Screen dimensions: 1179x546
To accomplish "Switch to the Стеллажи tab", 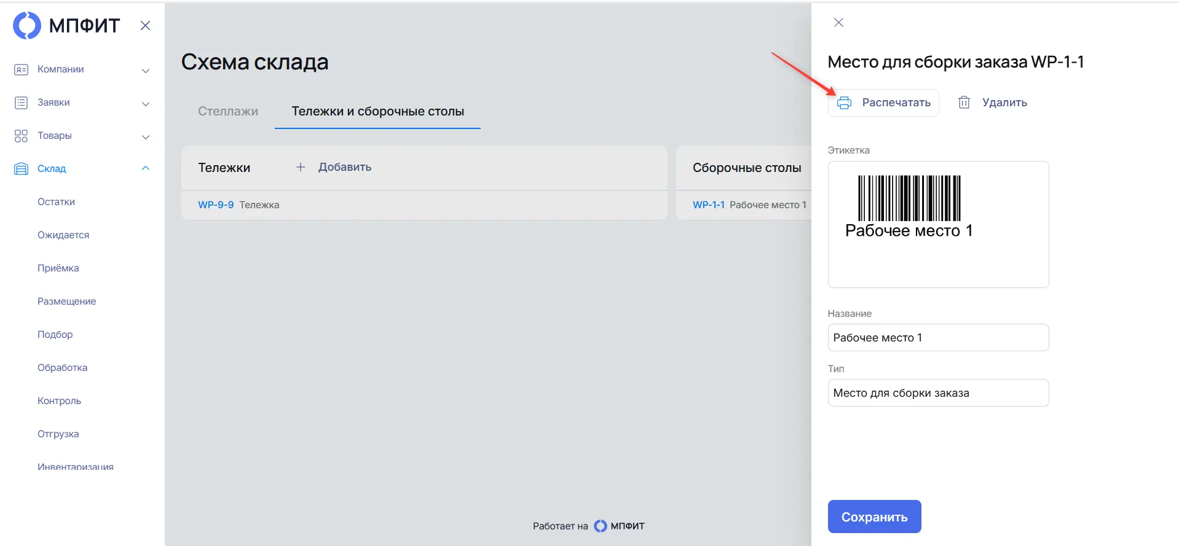I will click(228, 111).
